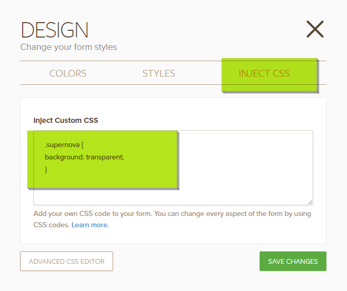The image size is (347, 291).
Task: Open the Styles tab
Action: [158, 74]
